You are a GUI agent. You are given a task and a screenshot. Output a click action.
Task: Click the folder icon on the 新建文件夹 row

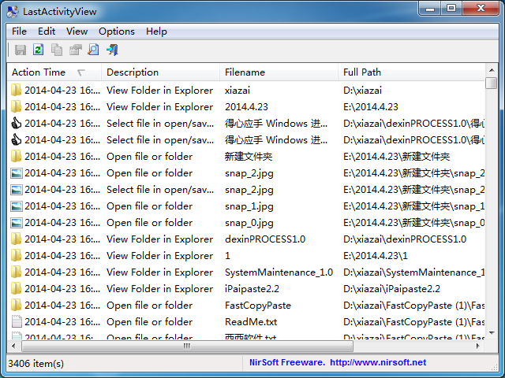(x=16, y=157)
